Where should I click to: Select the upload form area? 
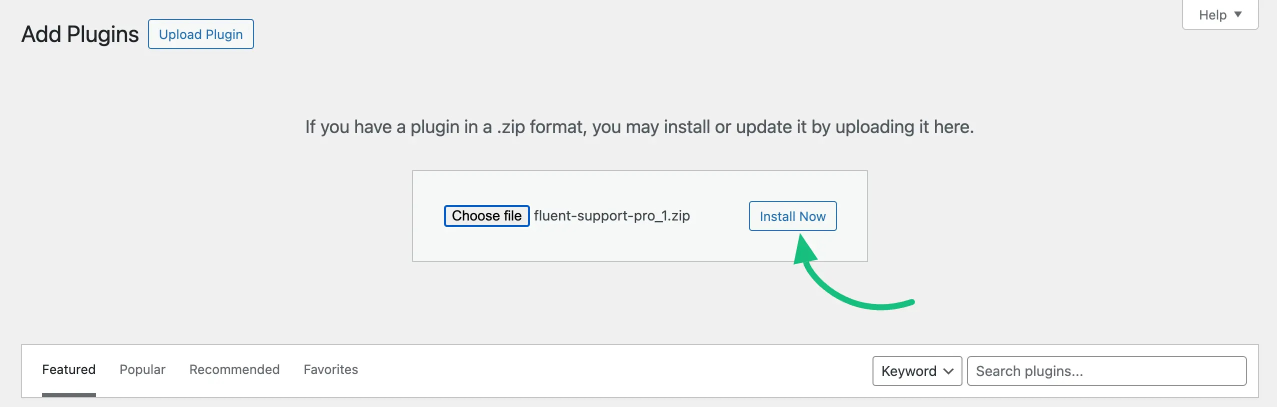pos(638,215)
